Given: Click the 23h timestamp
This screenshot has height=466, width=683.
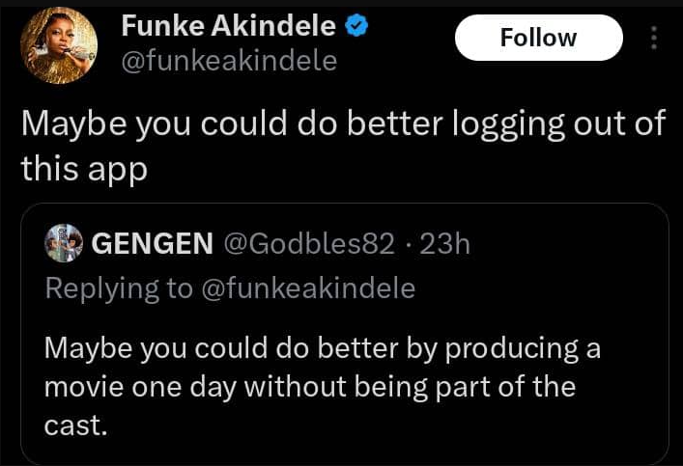Looking at the screenshot, I should (445, 244).
